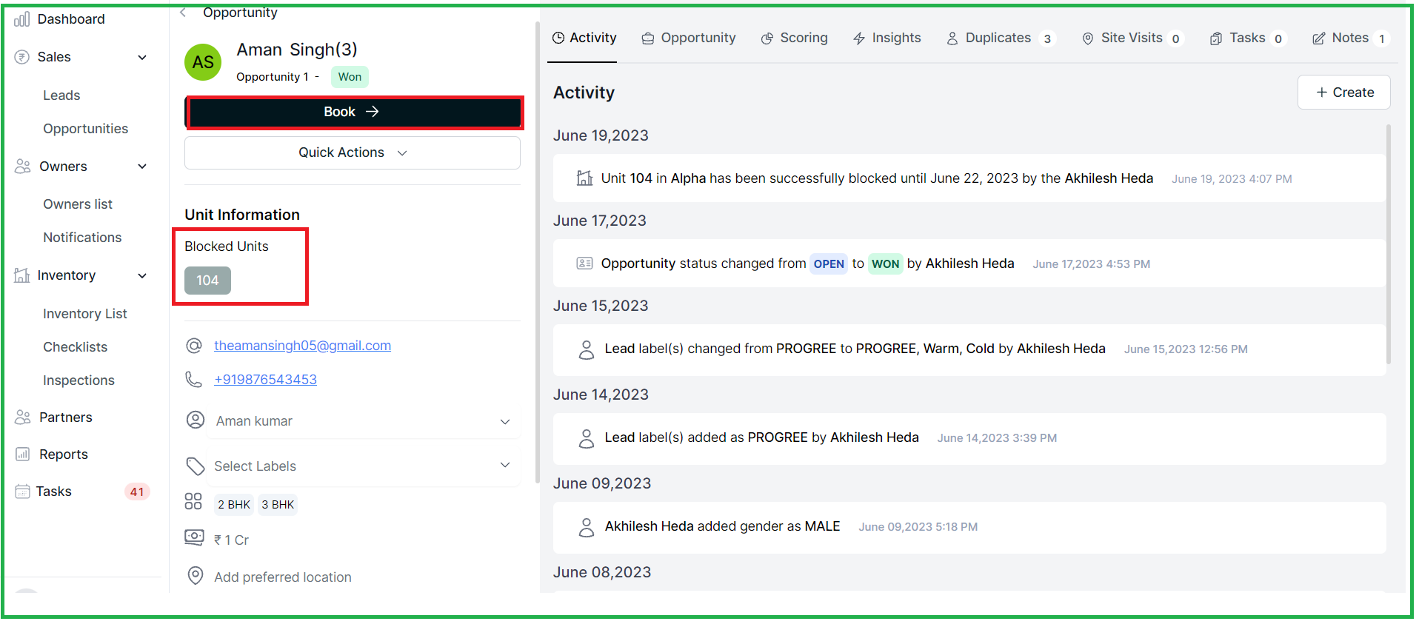Click Add preferred location field
Viewport: 1419px width, 624px height.
coord(283,577)
